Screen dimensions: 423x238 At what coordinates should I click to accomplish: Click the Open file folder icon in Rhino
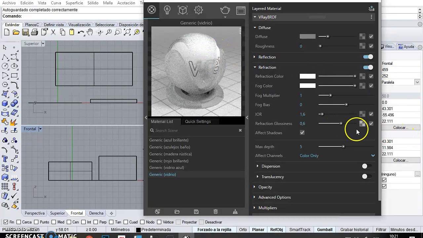16,32
